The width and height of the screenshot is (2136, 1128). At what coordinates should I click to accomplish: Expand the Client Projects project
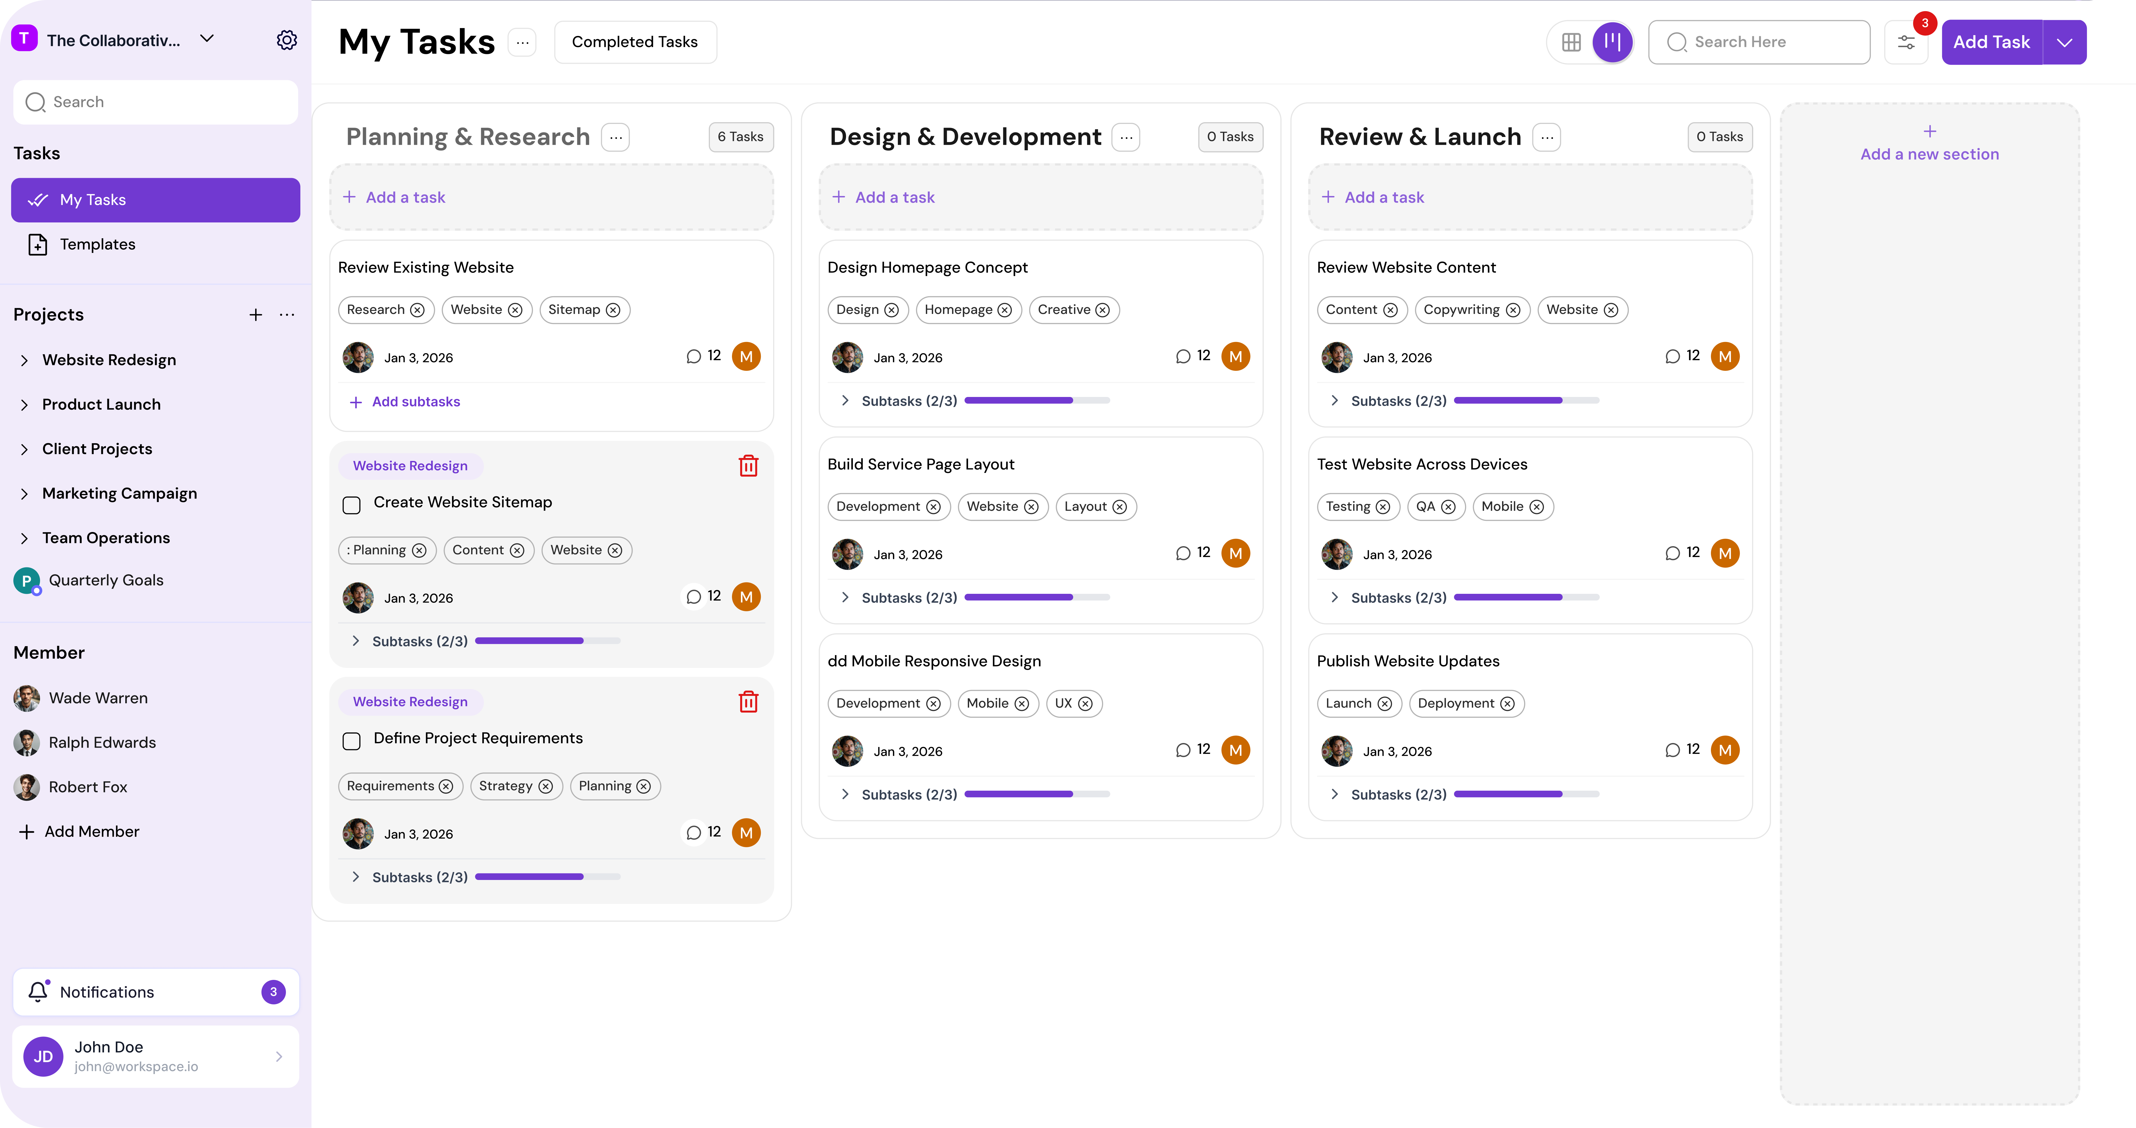pos(24,449)
